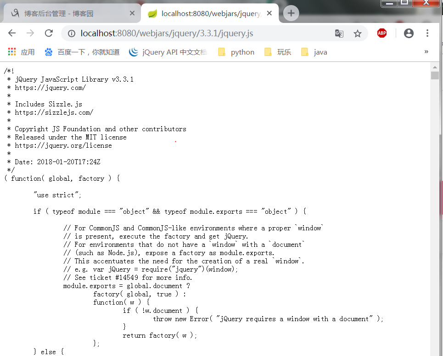
Task: Click the text "https://jquery.com/"
Action: (x=50, y=88)
